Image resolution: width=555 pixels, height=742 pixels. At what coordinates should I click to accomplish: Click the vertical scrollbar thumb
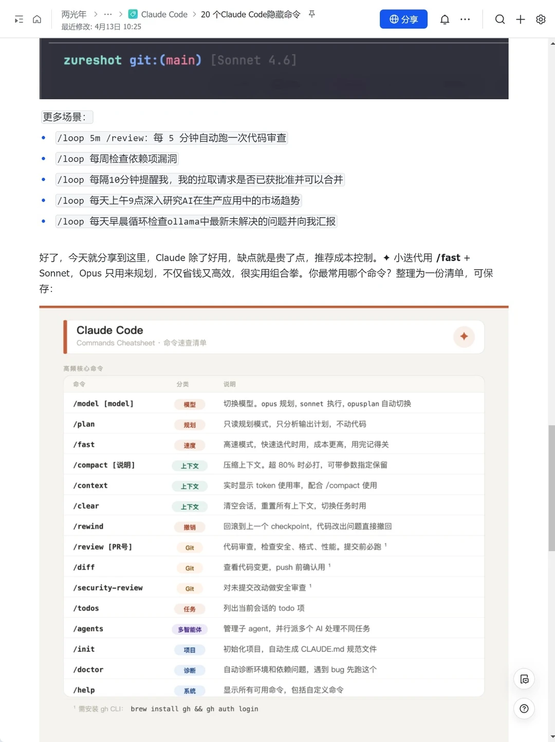coord(551,488)
